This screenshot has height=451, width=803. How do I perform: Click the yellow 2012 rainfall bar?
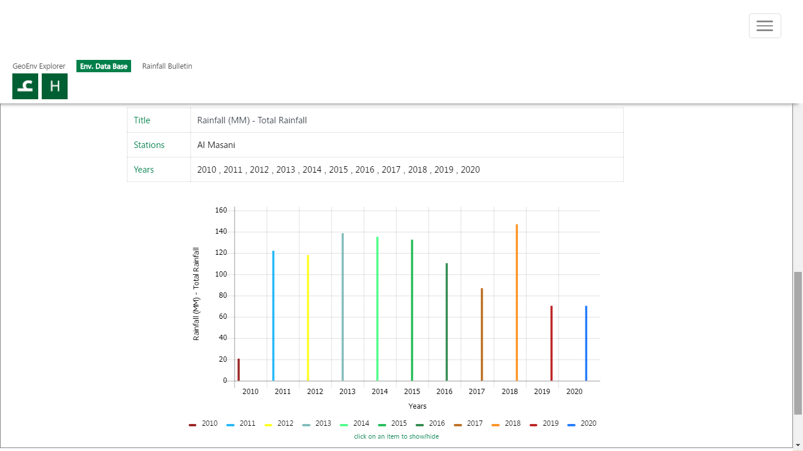[x=308, y=318]
